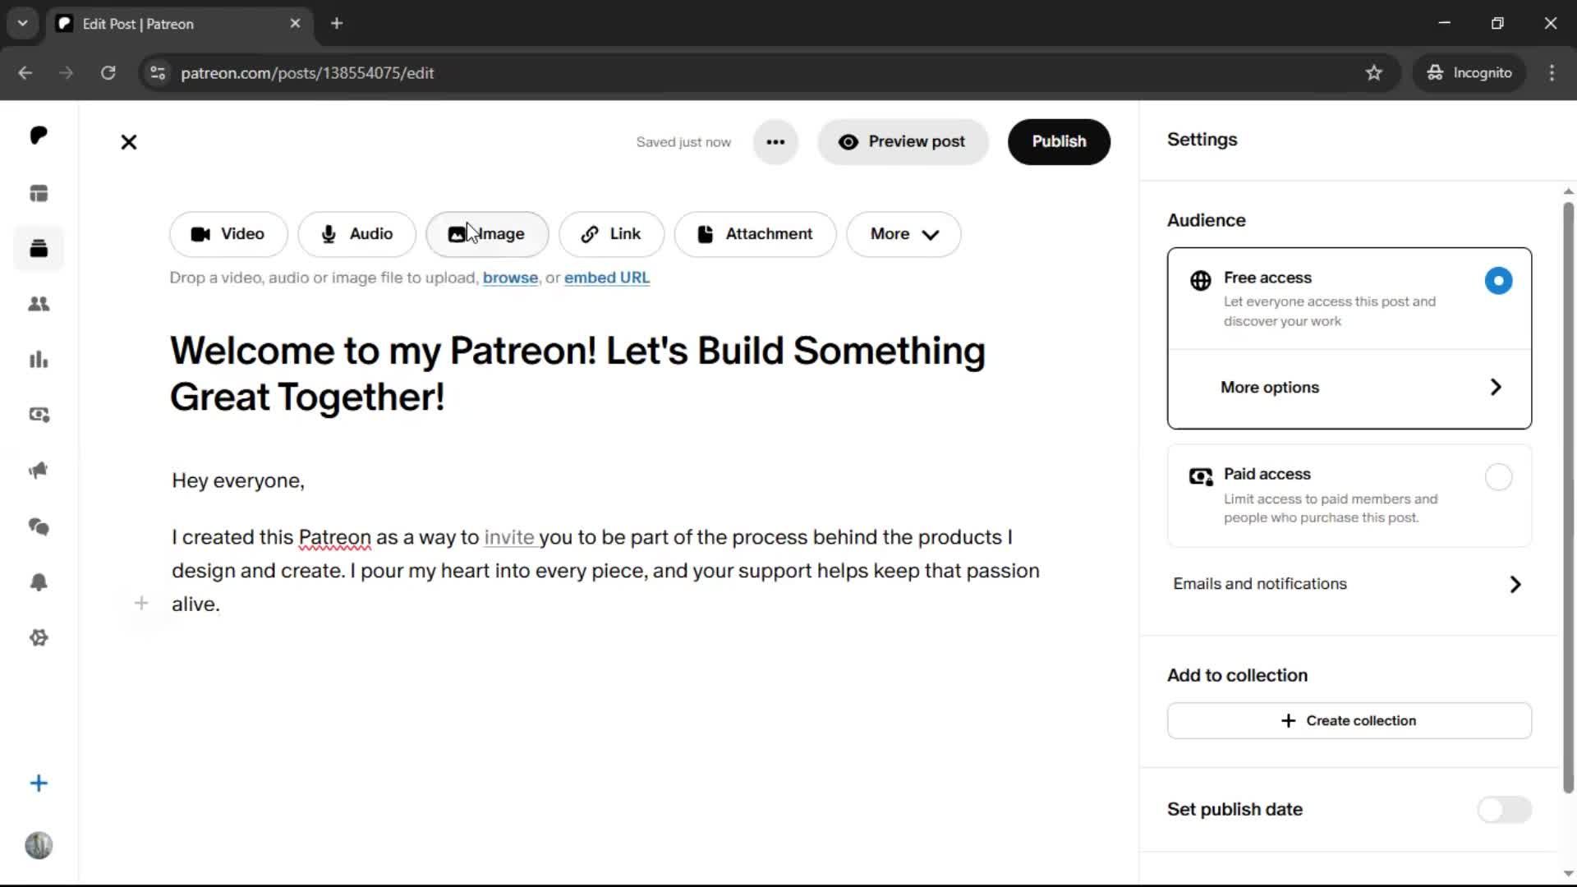Open the Chrome three-dot menu
The width and height of the screenshot is (1577, 887).
[x=1552, y=73]
